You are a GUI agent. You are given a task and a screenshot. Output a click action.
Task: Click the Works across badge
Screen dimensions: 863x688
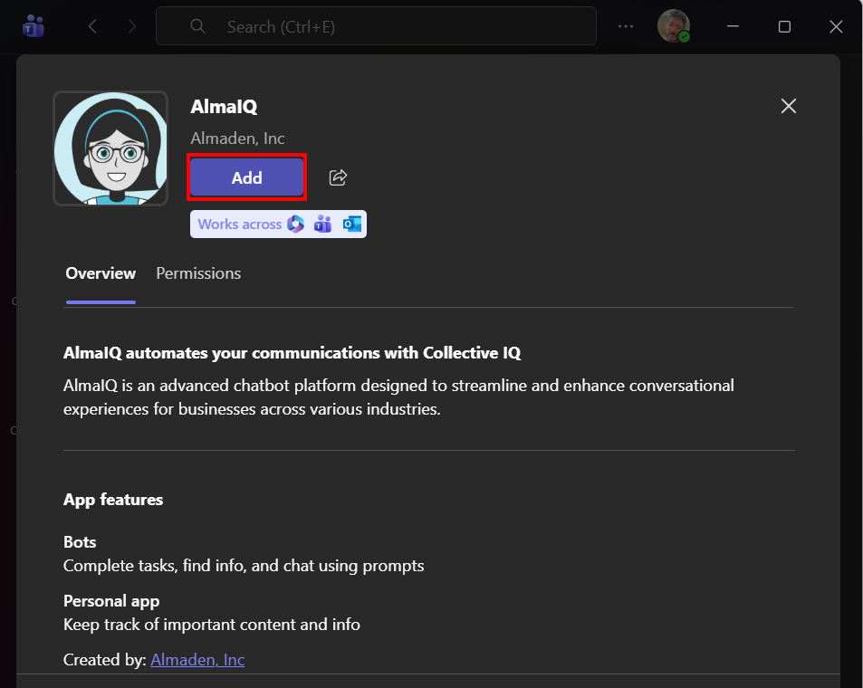pos(239,223)
